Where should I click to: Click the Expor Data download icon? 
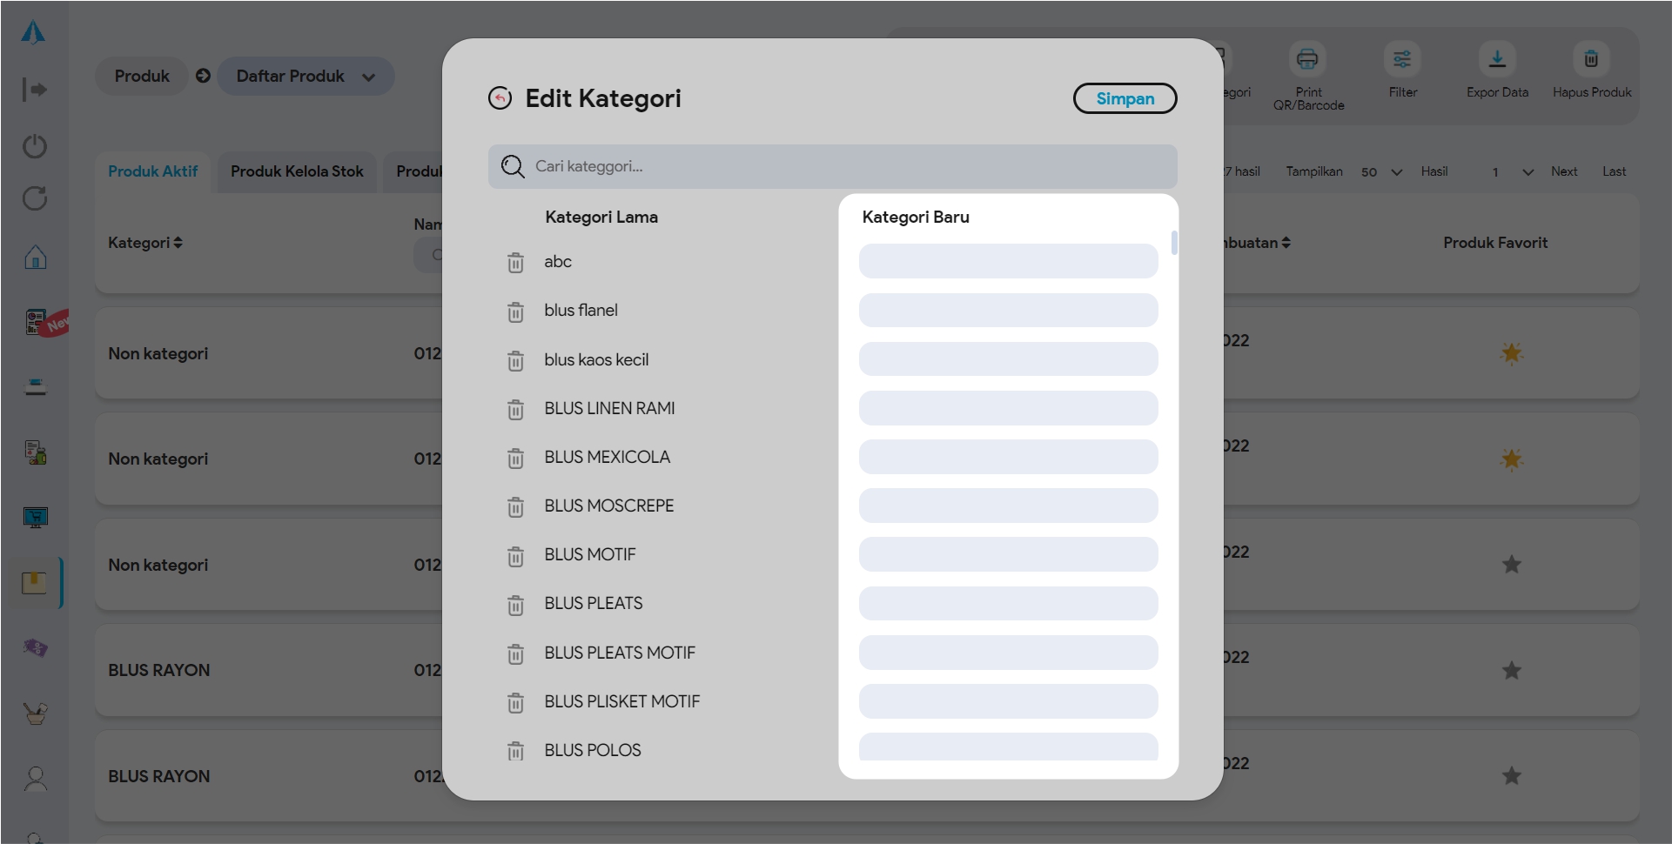[x=1496, y=59]
